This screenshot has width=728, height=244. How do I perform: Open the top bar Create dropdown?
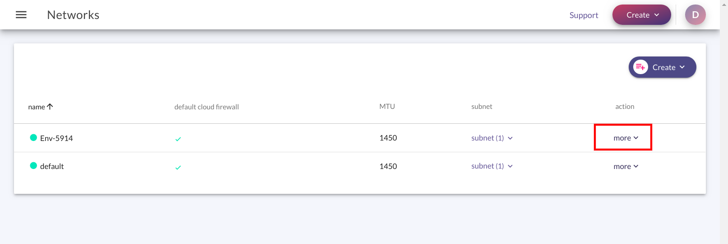tap(641, 15)
